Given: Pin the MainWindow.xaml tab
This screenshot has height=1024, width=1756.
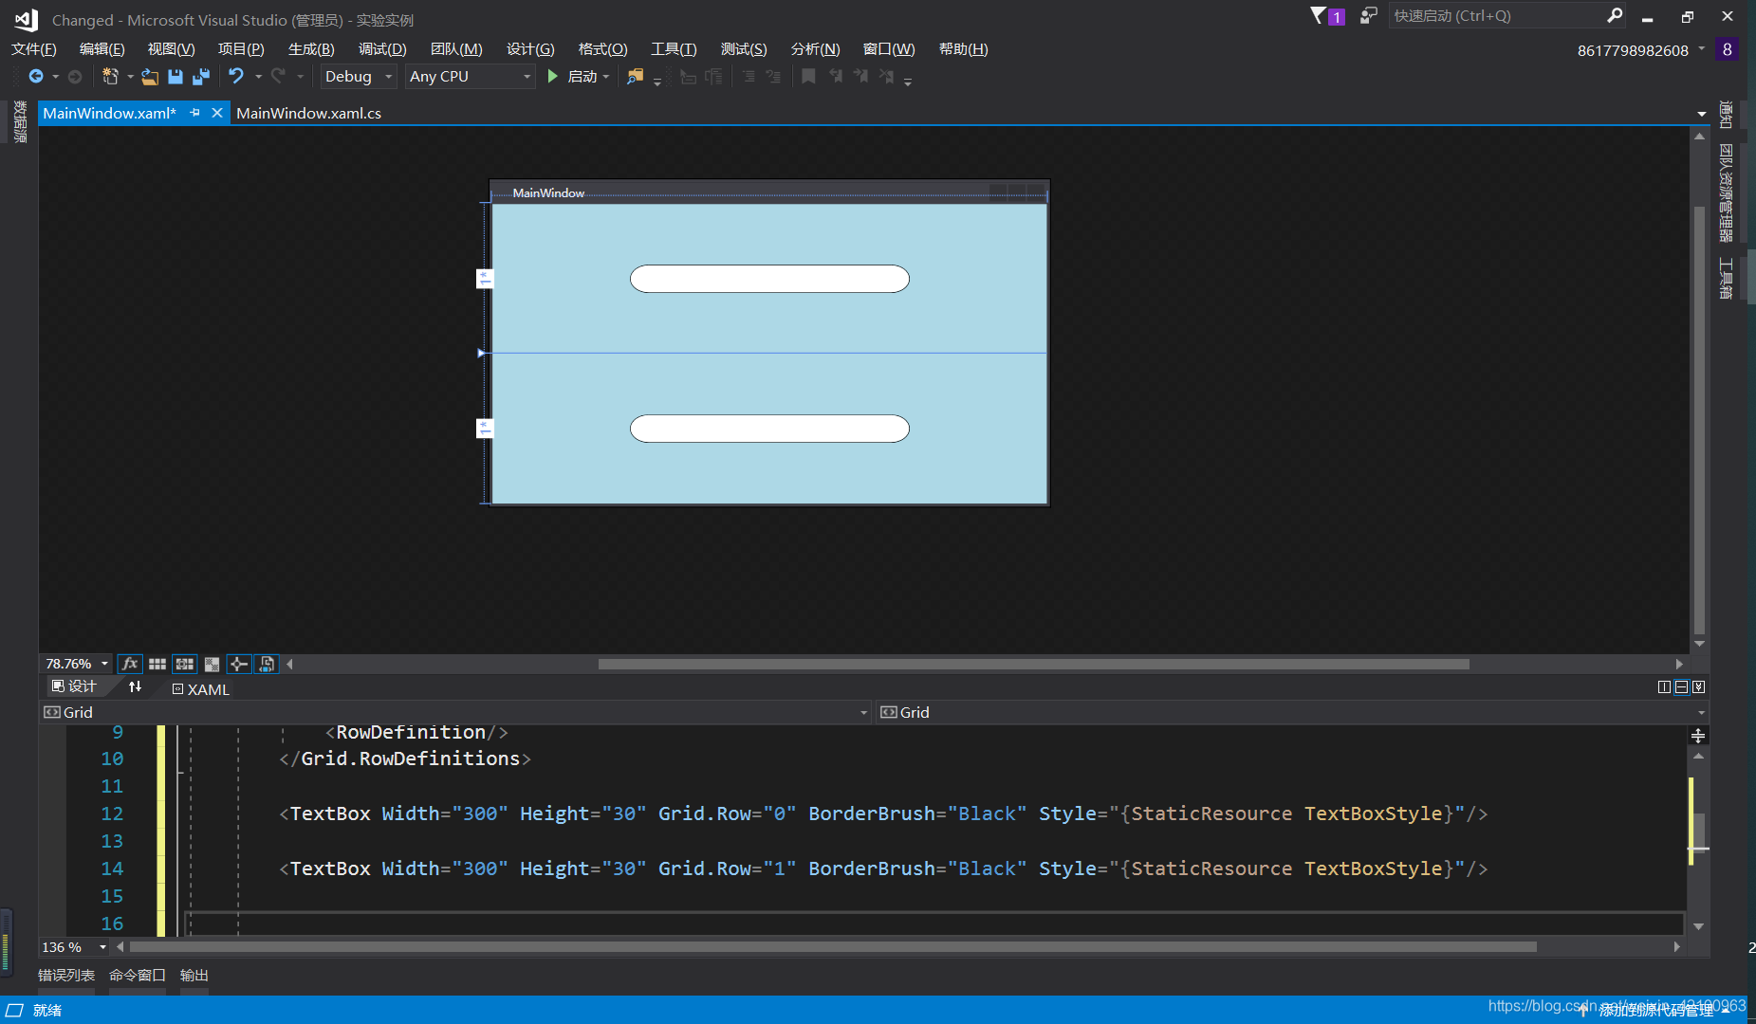Looking at the screenshot, I should pos(194,113).
